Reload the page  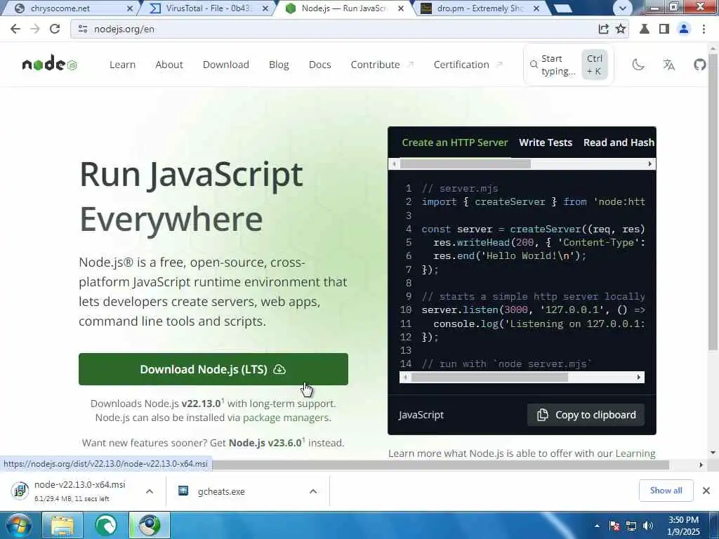click(x=55, y=29)
